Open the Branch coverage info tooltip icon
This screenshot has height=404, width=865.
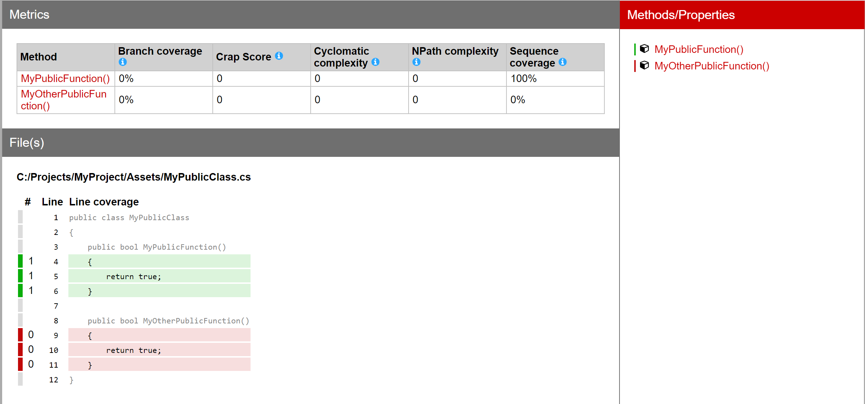(x=123, y=62)
